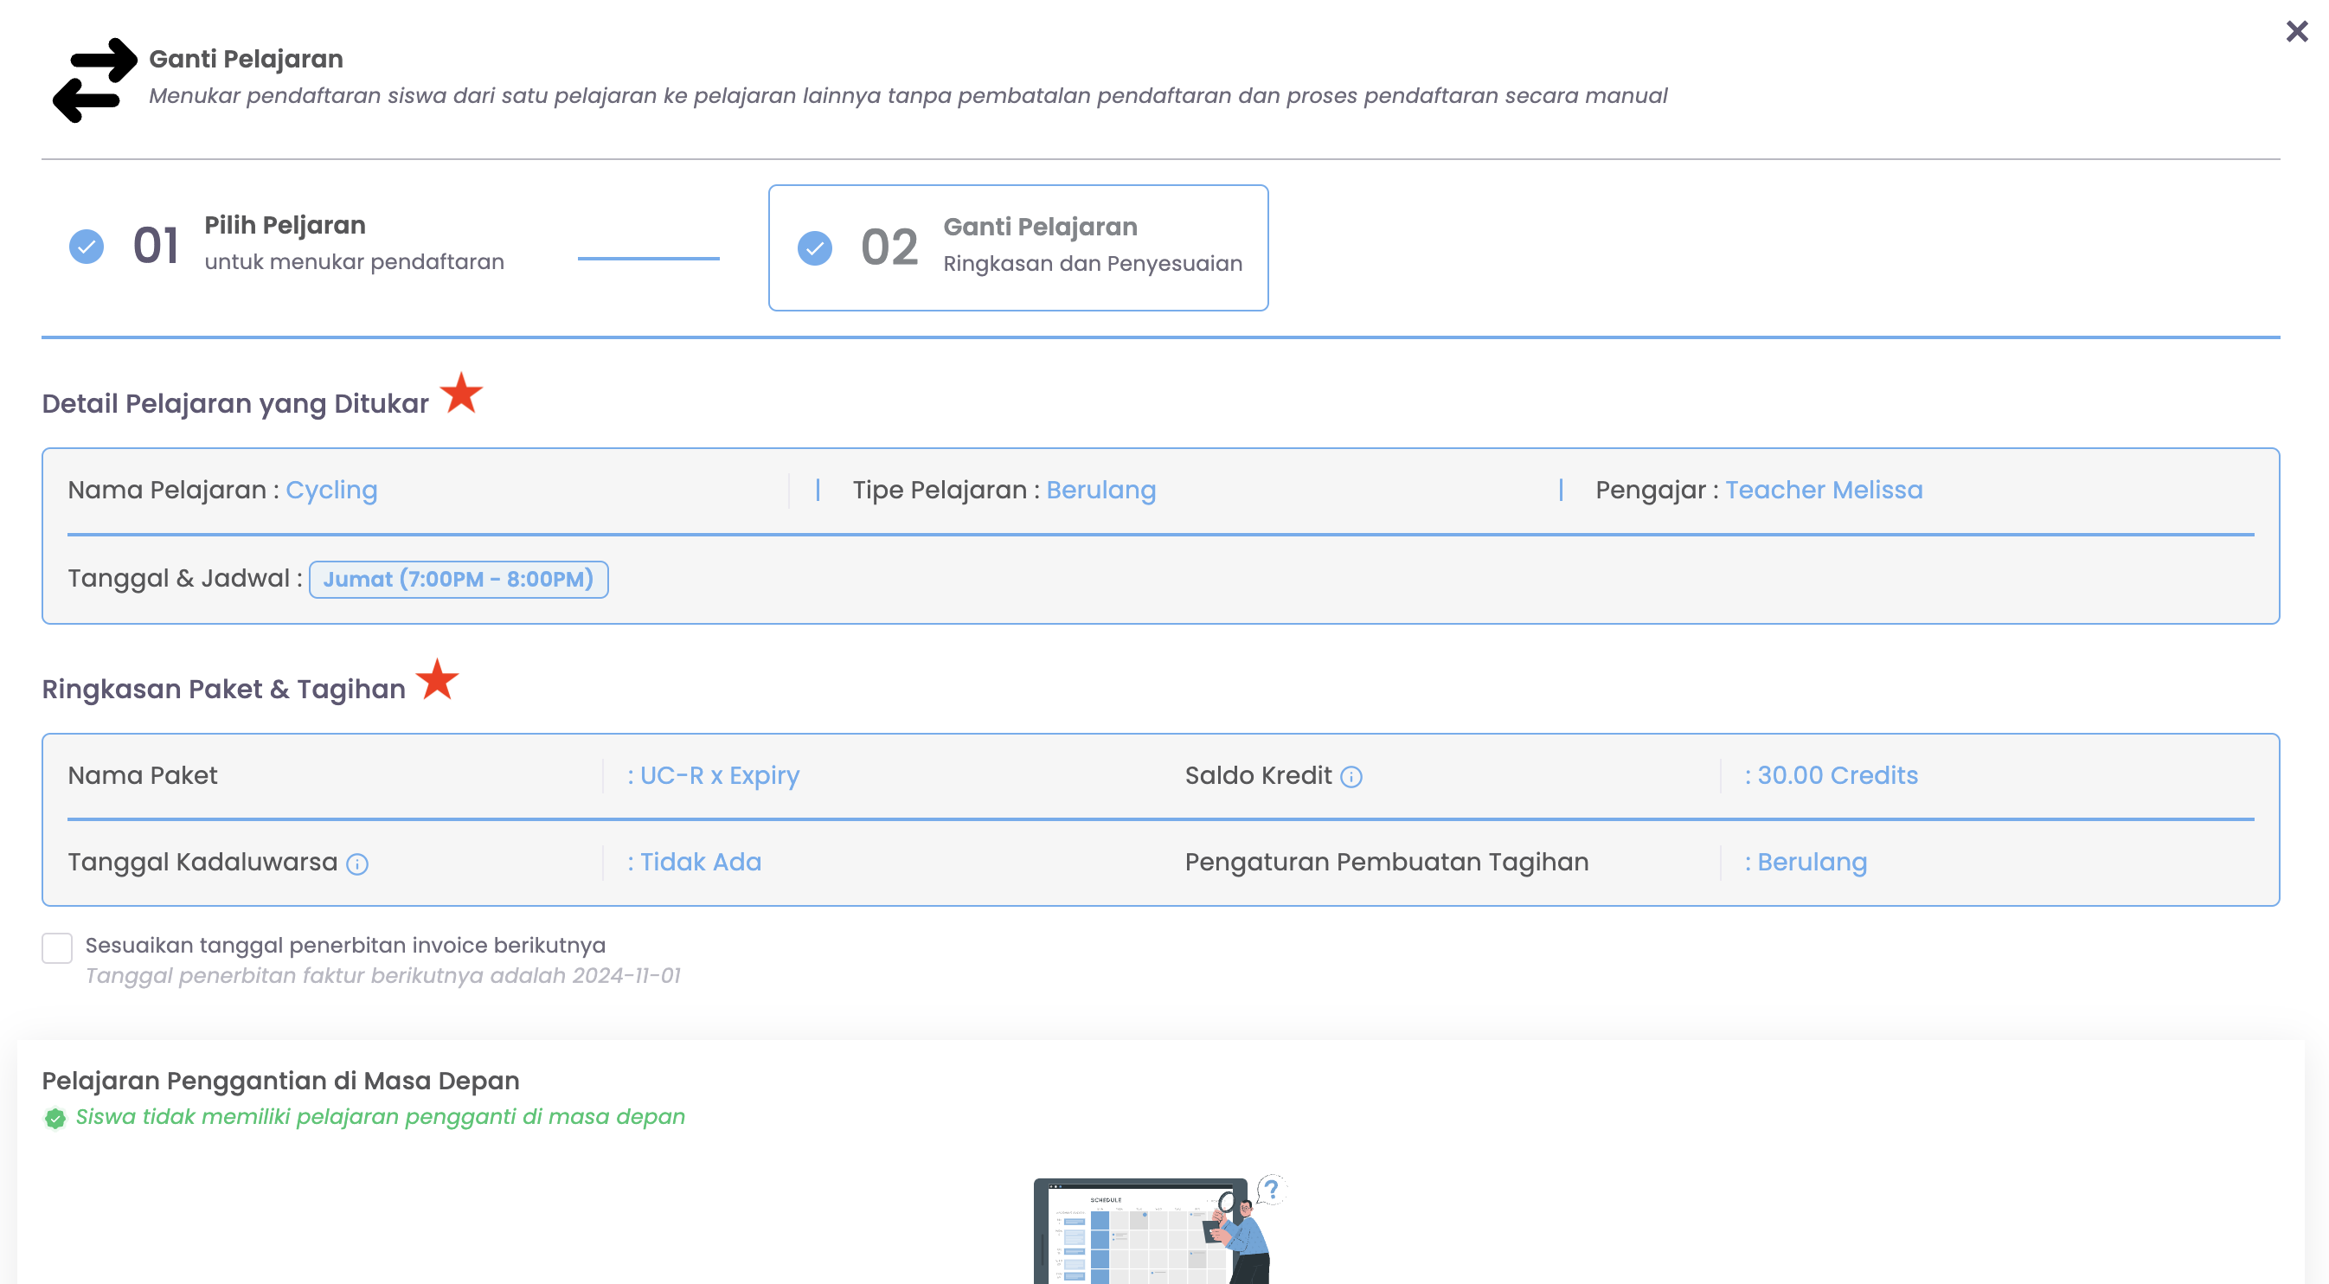
Task: Close the Ganti Pelajaran dialog
Action: click(x=2295, y=32)
